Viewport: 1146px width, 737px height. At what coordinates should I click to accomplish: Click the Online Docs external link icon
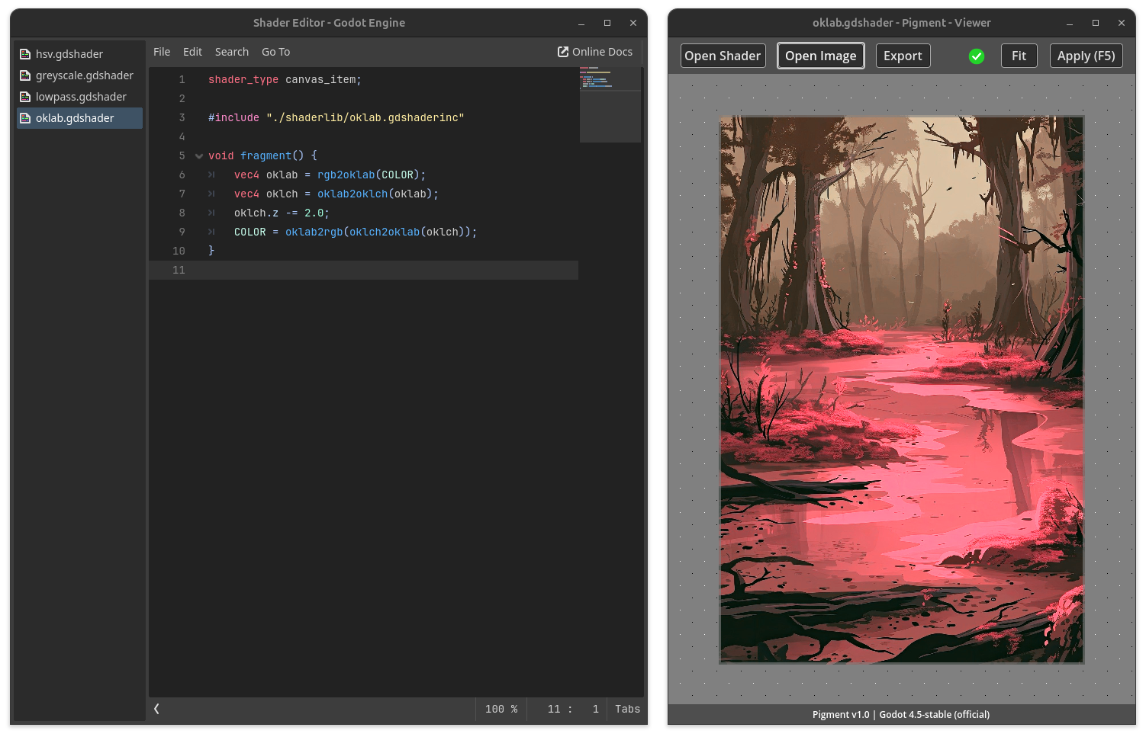563,52
